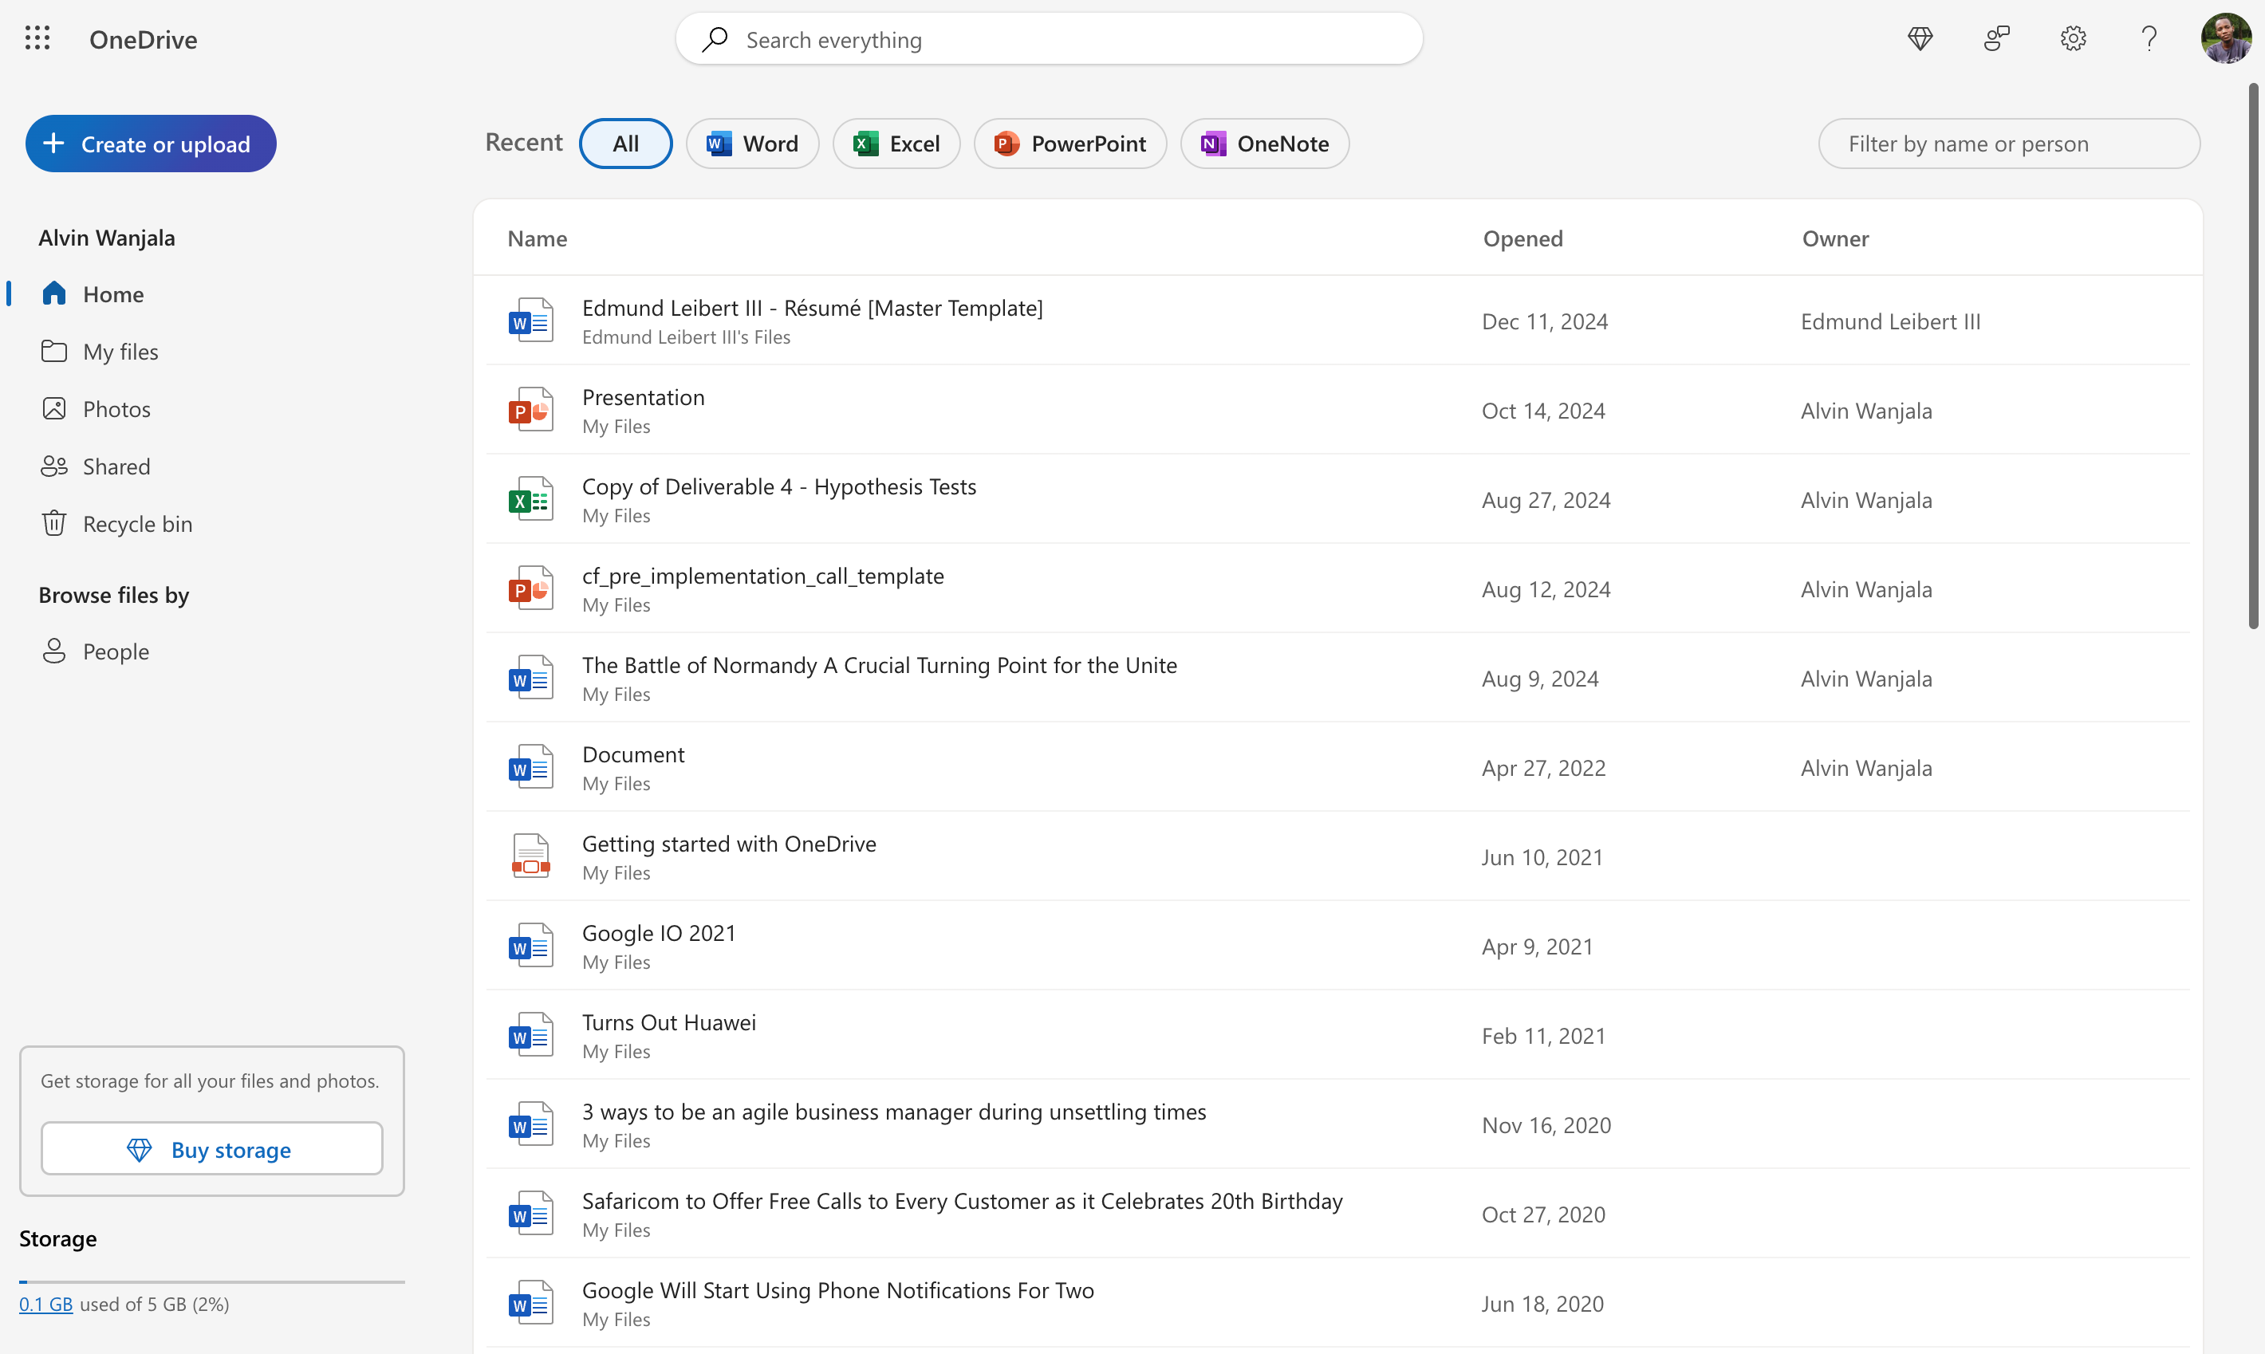Browse files by People

click(x=115, y=651)
